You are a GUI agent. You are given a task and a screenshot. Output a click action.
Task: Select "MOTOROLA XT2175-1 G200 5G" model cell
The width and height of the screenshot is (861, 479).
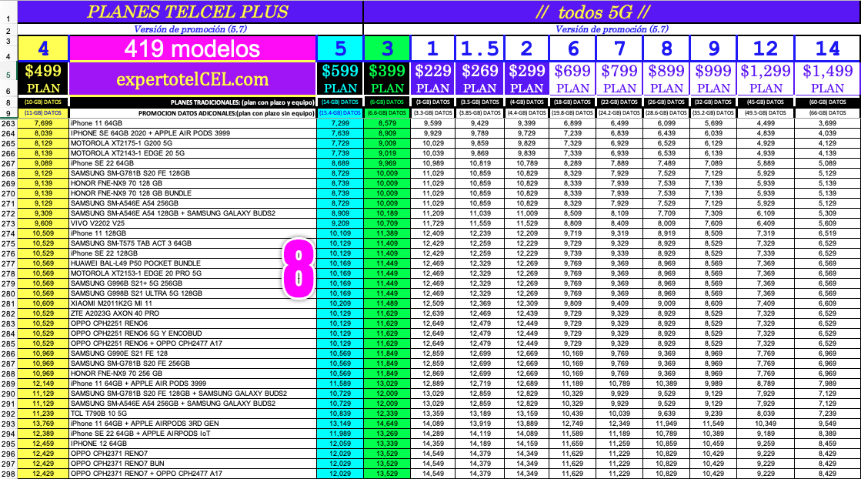pyautogui.click(x=192, y=143)
